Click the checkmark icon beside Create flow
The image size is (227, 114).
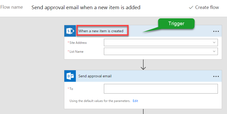(x=191, y=7)
